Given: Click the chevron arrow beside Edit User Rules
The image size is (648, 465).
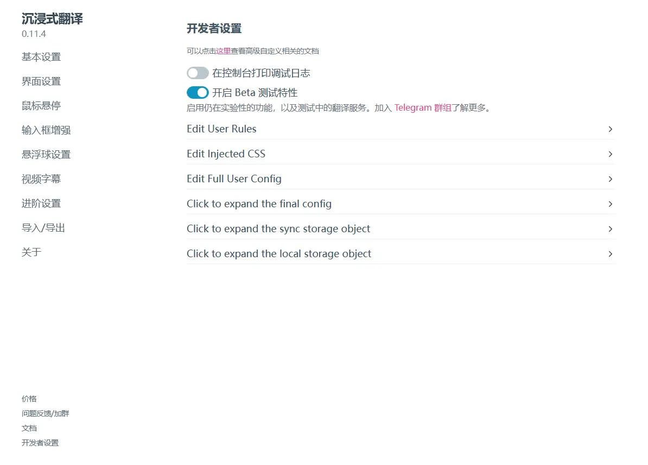Looking at the screenshot, I should pyautogui.click(x=610, y=129).
